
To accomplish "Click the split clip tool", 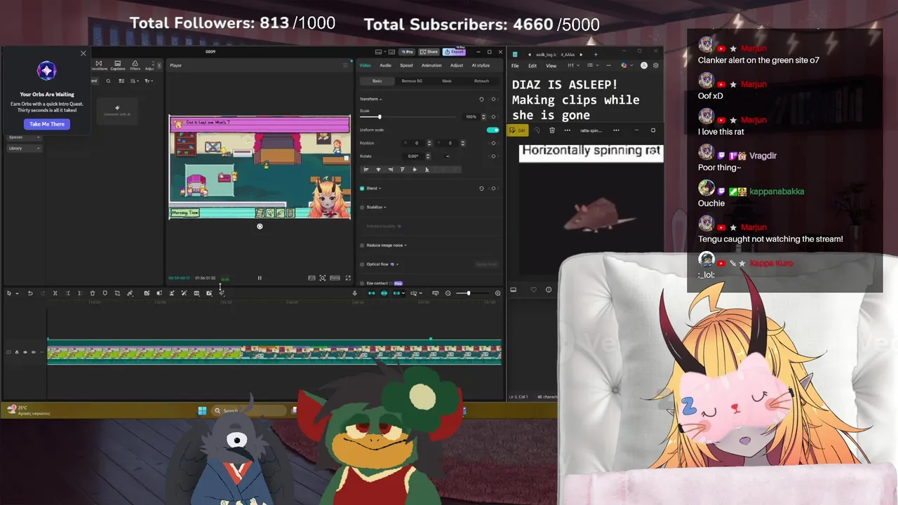I will [55, 293].
